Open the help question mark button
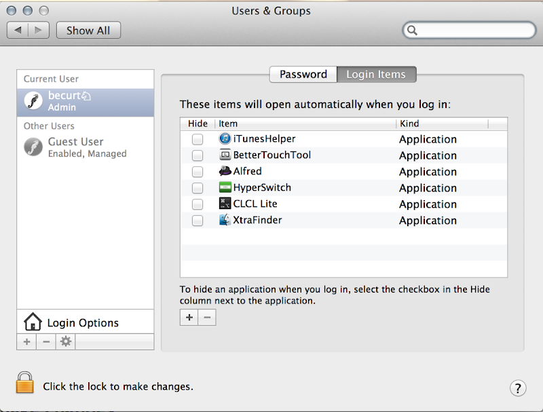 [x=518, y=388]
